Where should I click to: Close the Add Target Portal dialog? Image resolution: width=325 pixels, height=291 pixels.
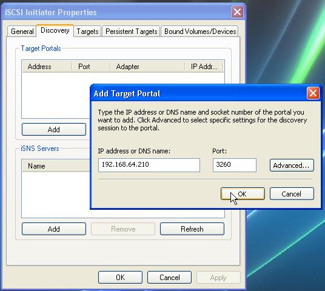click(313, 93)
